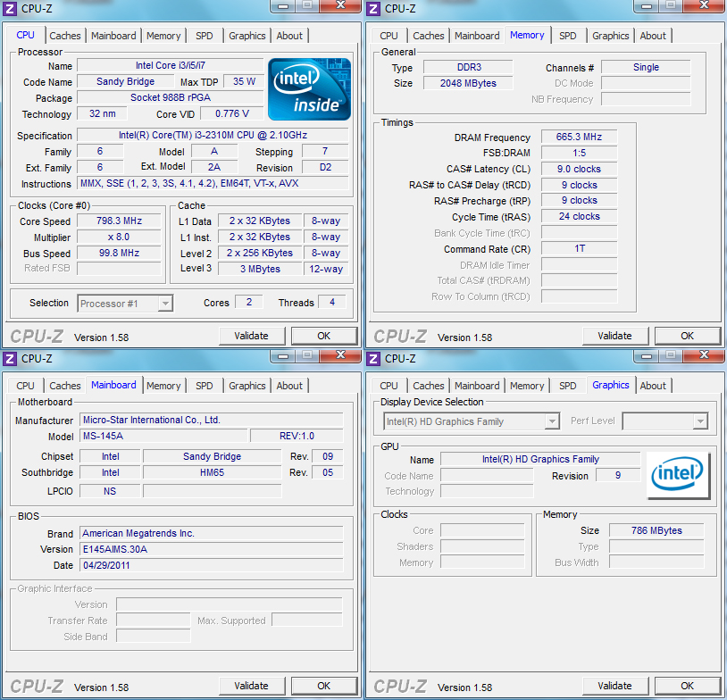Open the SPD tab in the Memory window

(x=567, y=36)
